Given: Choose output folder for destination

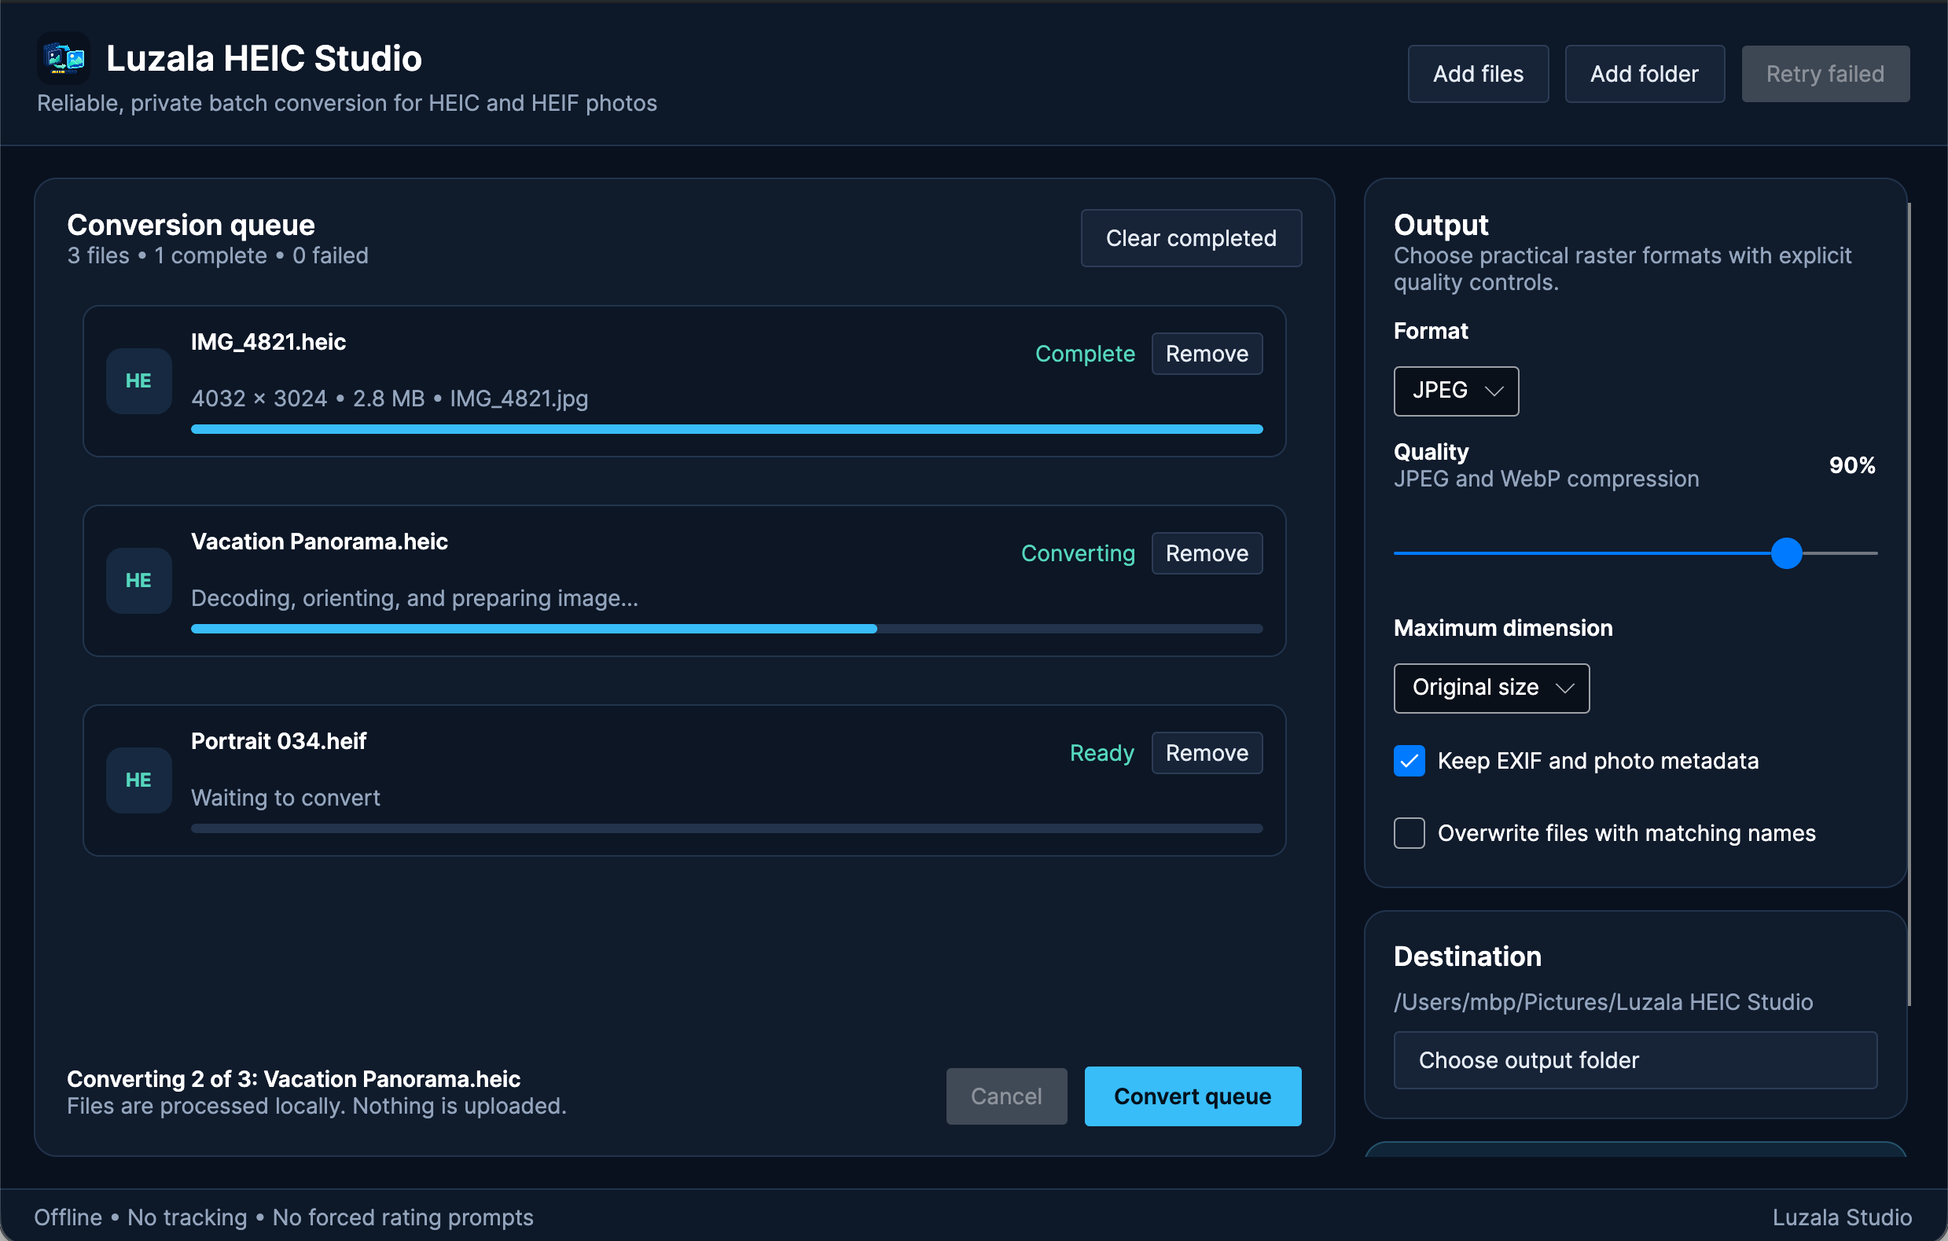Looking at the screenshot, I should pos(1635,1060).
